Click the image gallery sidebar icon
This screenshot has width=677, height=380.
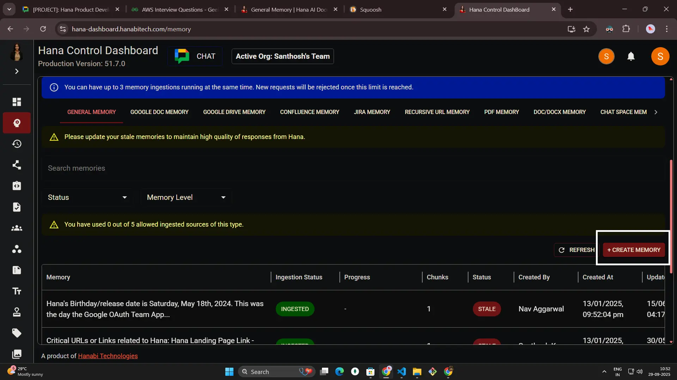pyautogui.click(x=17, y=354)
